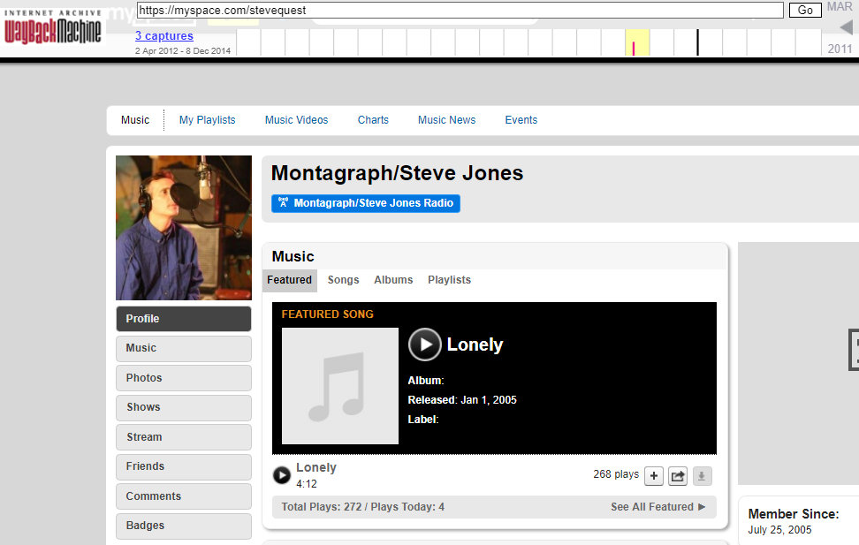
Task: Switch to the Songs tab
Action: pos(344,280)
